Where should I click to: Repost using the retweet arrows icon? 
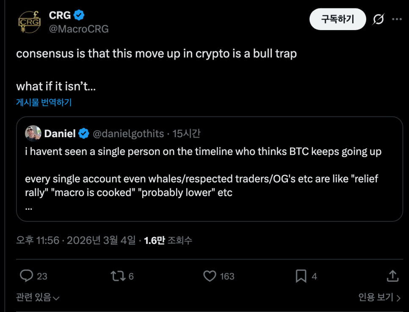tap(117, 276)
